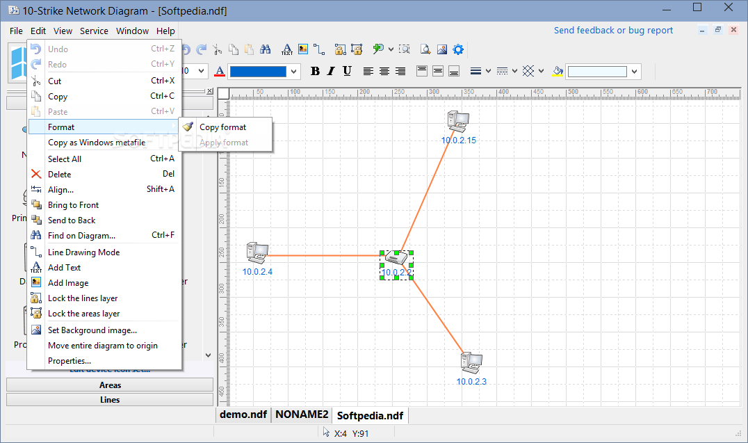Image resolution: width=748 pixels, height=443 pixels.
Task: Click the background picture toolbar icon
Action: [442, 49]
